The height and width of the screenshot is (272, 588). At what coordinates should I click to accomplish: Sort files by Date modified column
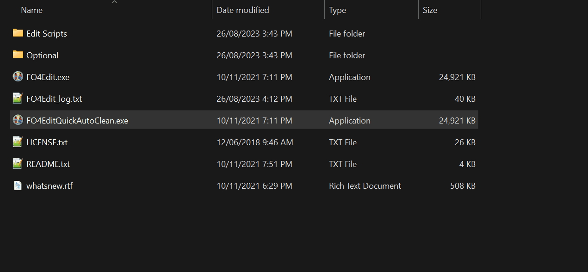click(243, 10)
